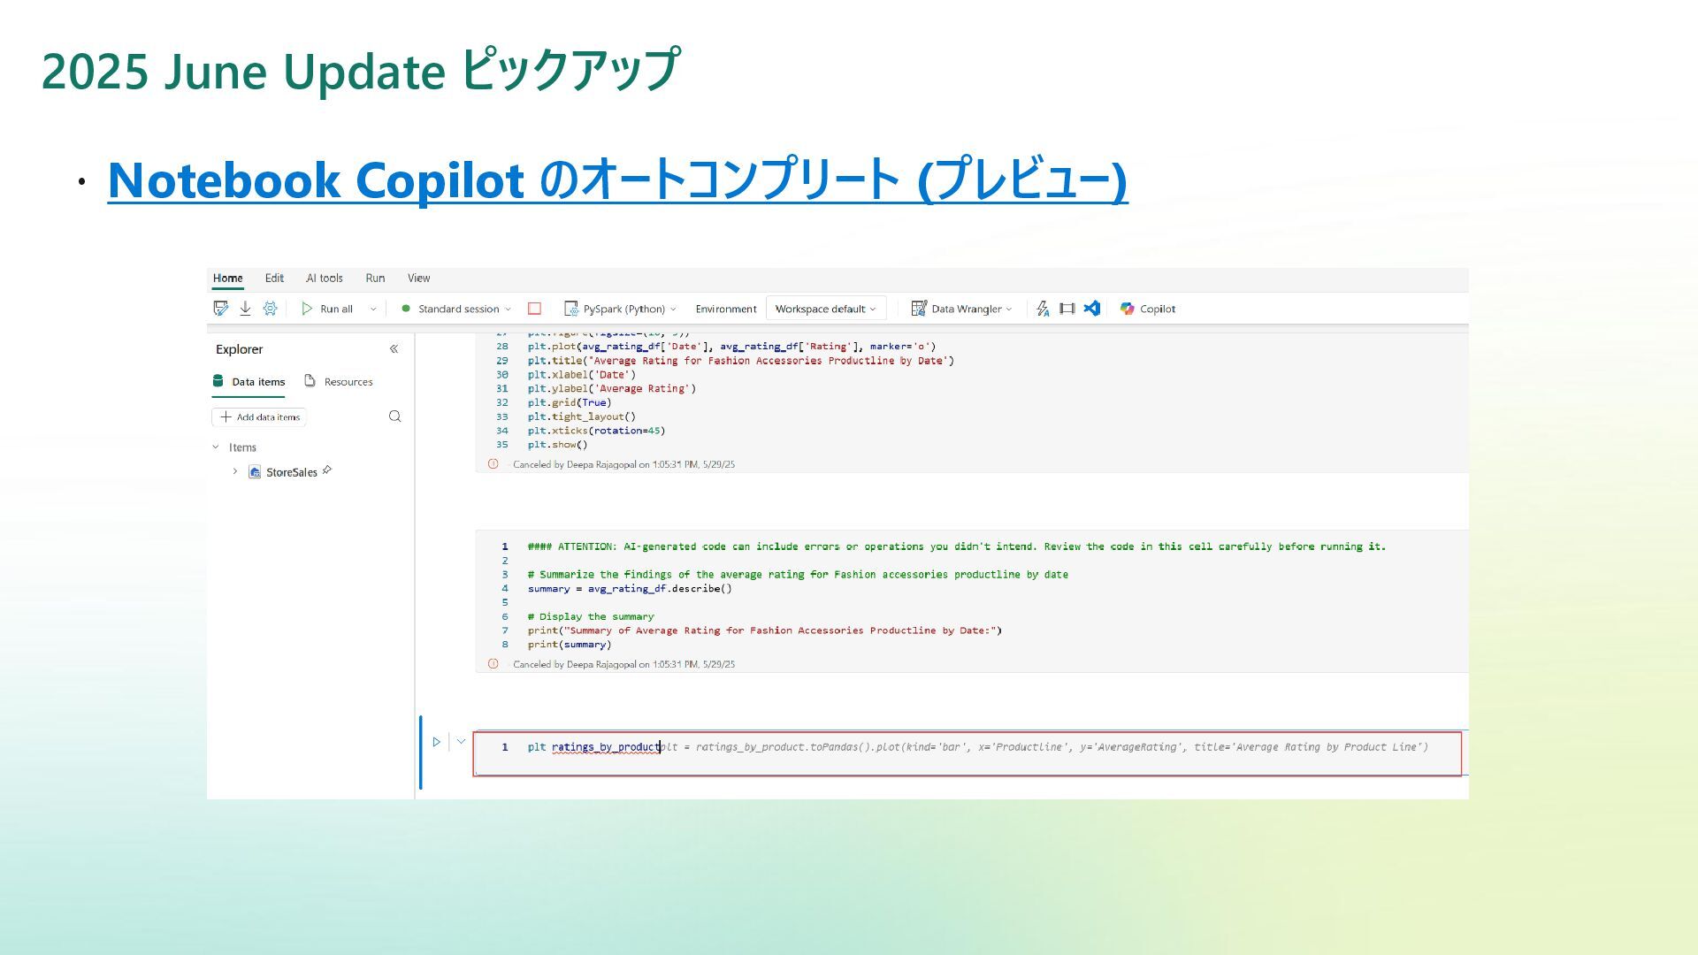Open the Copilot pane

[x=1148, y=309]
